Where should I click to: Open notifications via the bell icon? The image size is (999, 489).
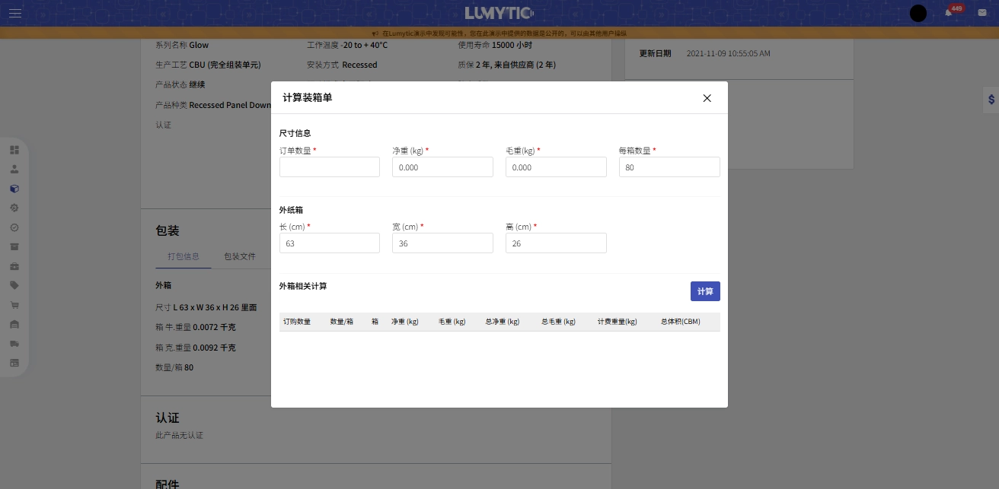946,12
